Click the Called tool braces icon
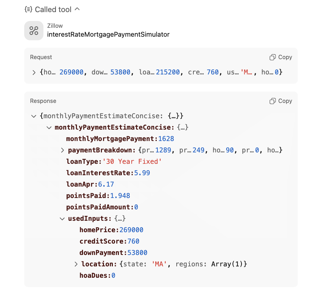Viewport: 312px width, 292px height. 28,10
